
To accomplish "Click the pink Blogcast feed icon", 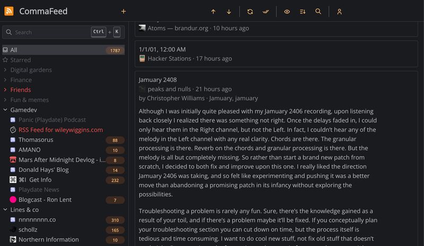I will 13,199.
